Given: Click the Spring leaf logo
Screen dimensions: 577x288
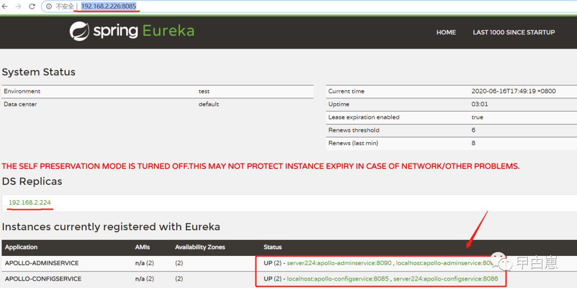Looking at the screenshot, I should pos(80,32).
